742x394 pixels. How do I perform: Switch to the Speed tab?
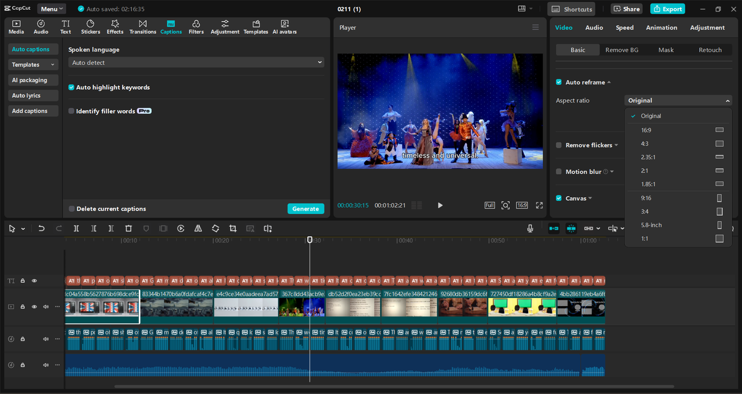pos(624,28)
